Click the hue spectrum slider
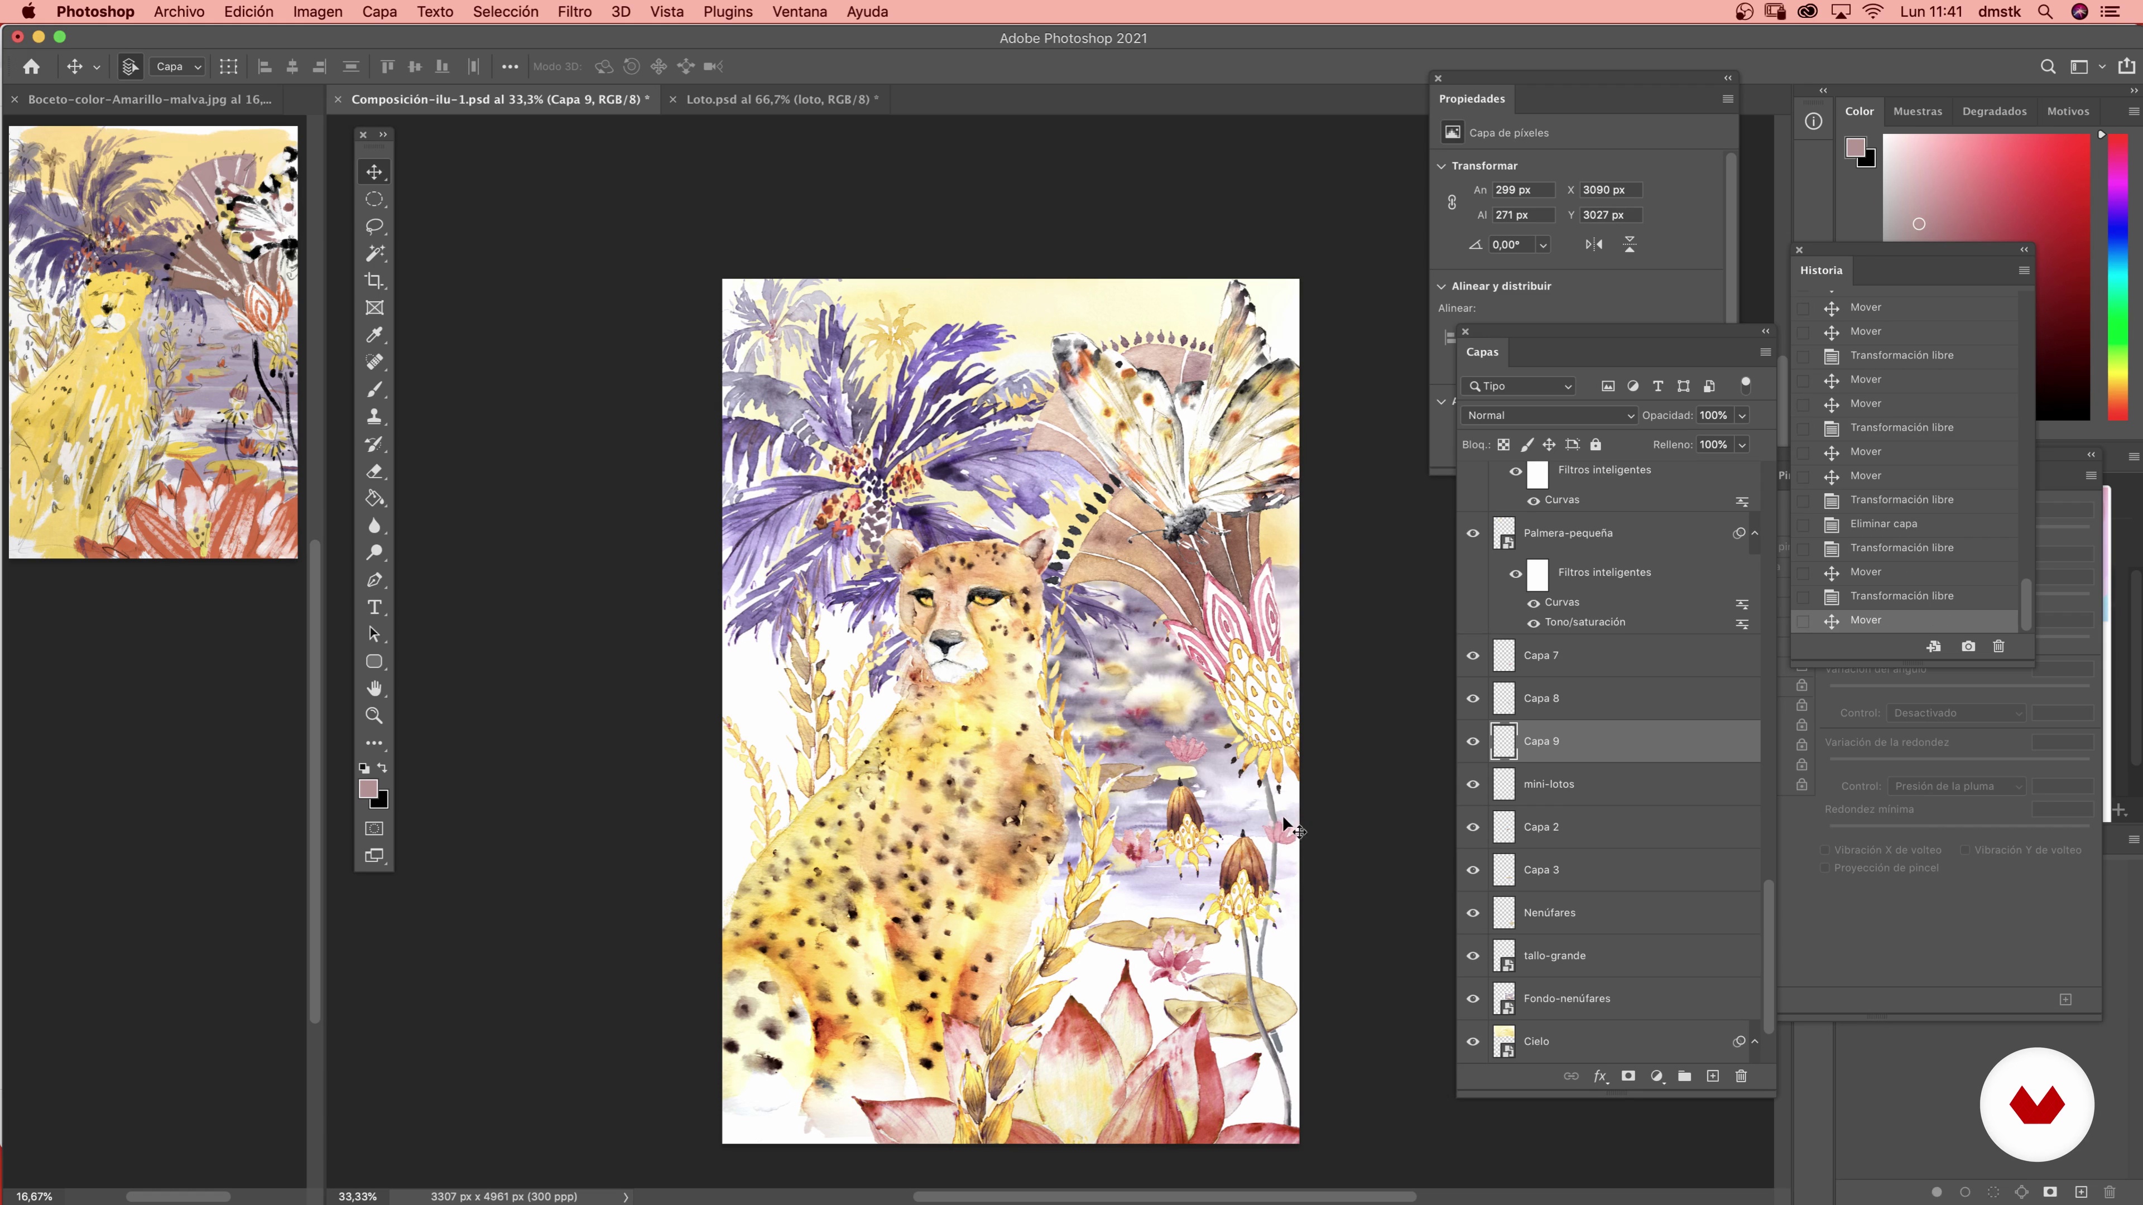 click(2118, 278)
